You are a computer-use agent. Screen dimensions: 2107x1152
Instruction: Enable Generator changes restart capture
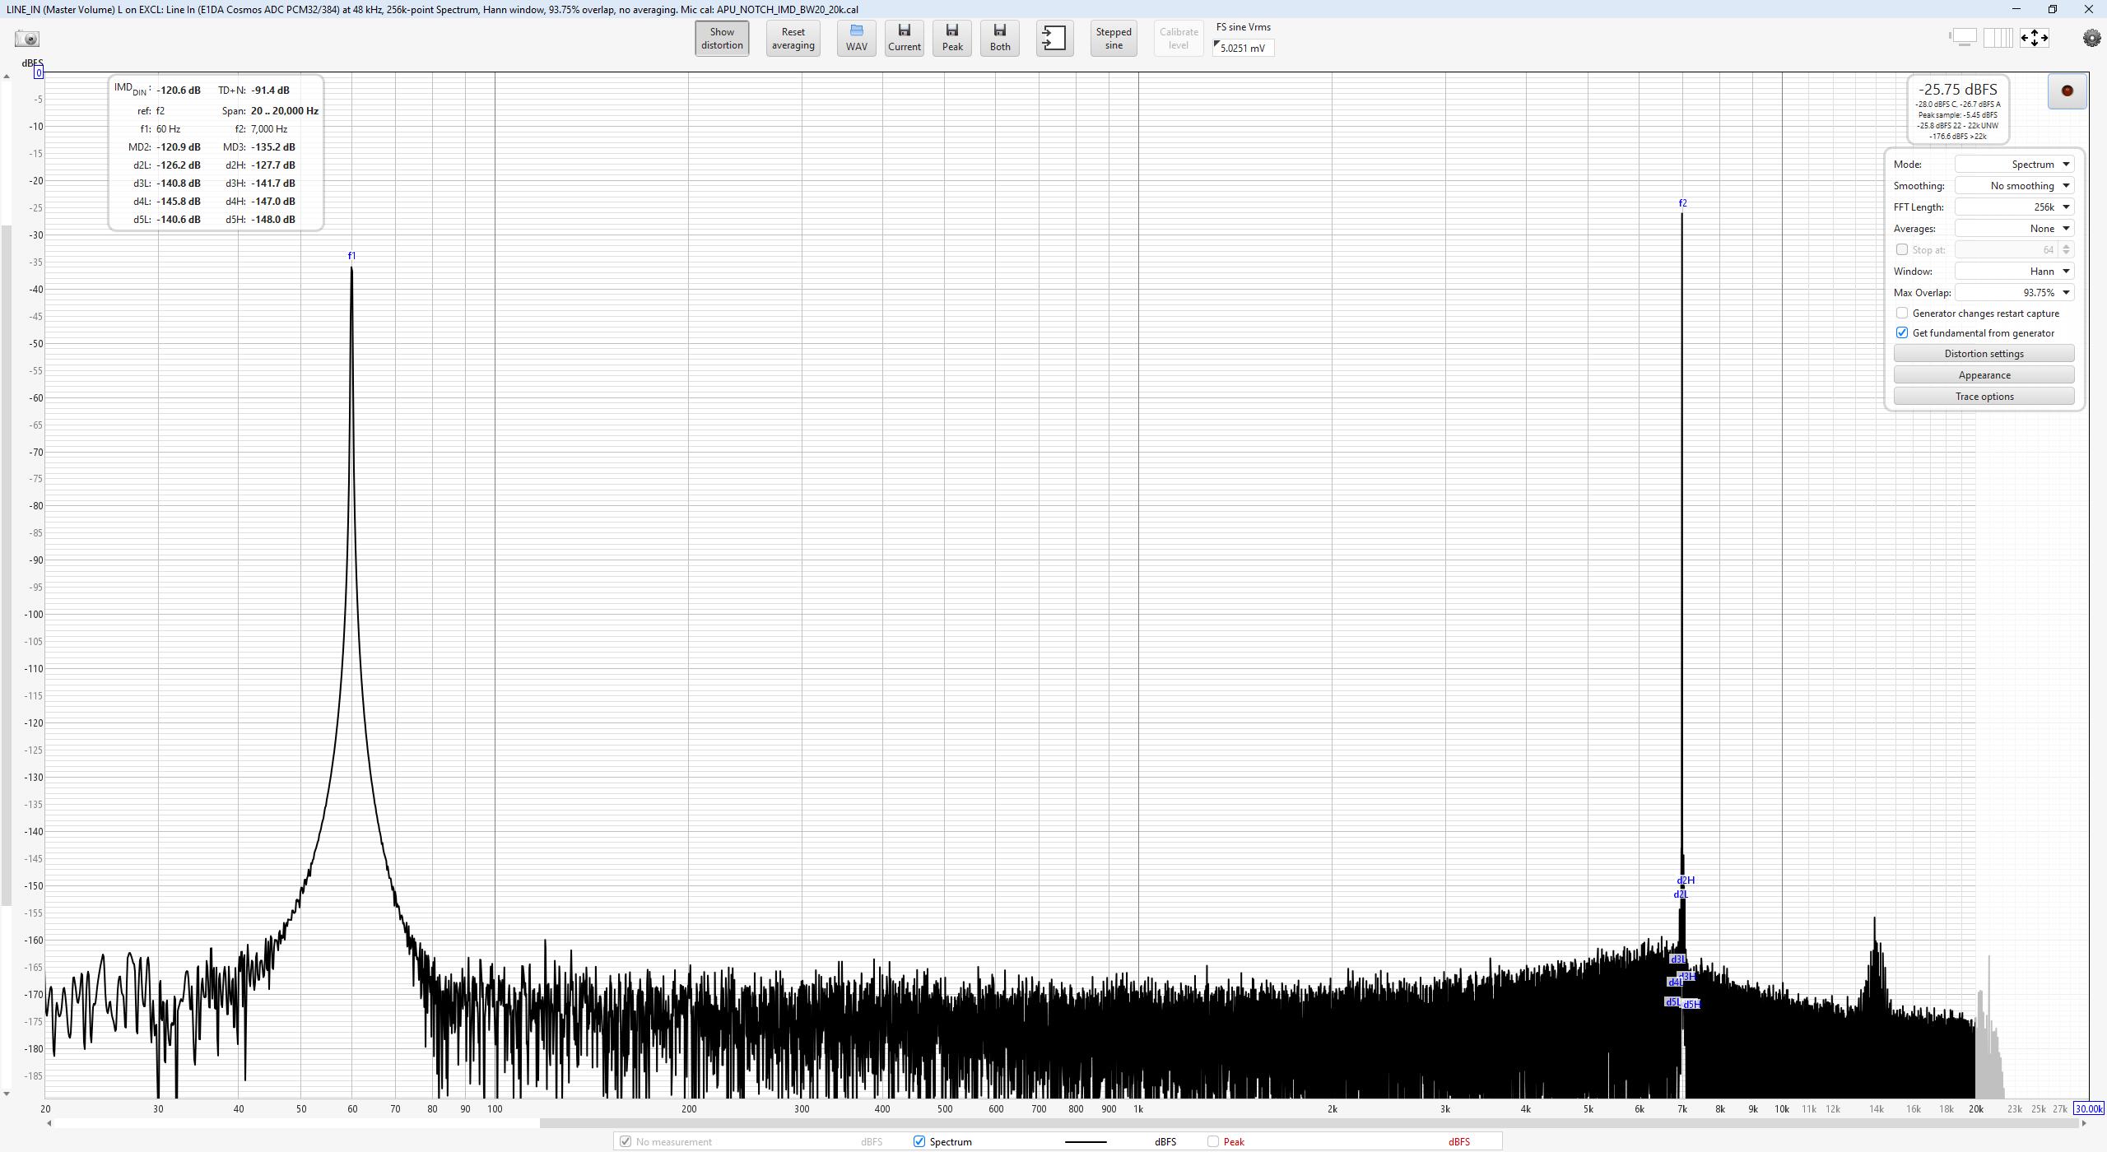(1901, 314)
